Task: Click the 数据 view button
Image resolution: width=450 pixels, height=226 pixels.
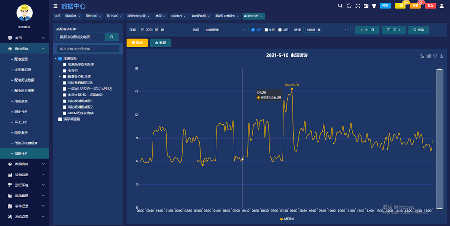Action: [x=160, y=43]
